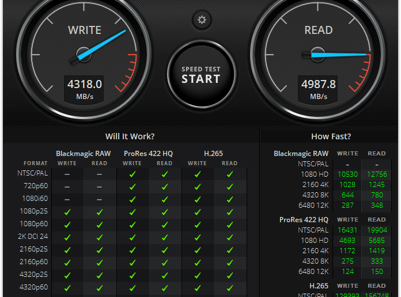The image size is (401, 297).
Task: Click the READ gauge title label
Action: 319,30
